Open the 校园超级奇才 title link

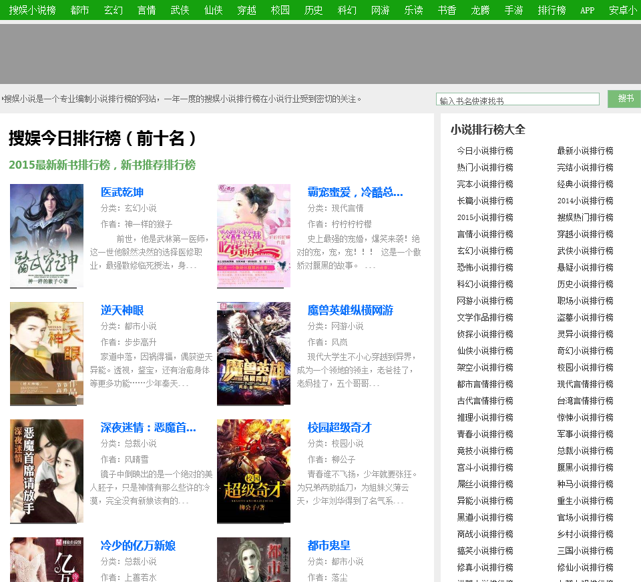click(339, 428)
